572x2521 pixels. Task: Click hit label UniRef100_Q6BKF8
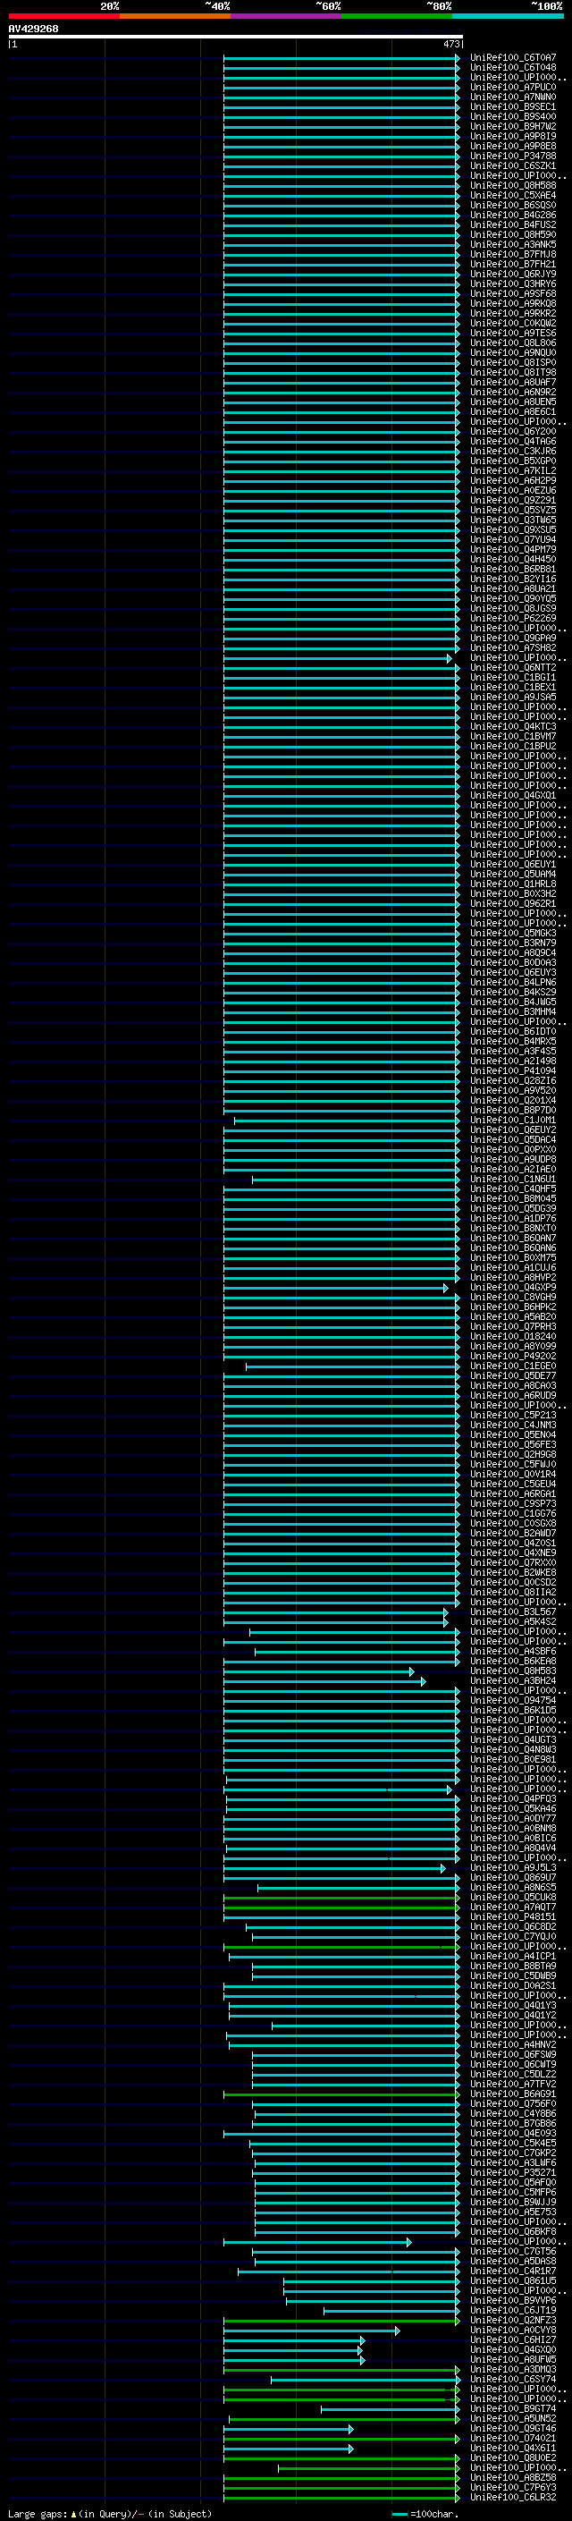point(512,2231)
